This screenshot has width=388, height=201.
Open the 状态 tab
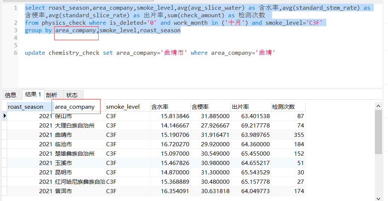point(72,95)
